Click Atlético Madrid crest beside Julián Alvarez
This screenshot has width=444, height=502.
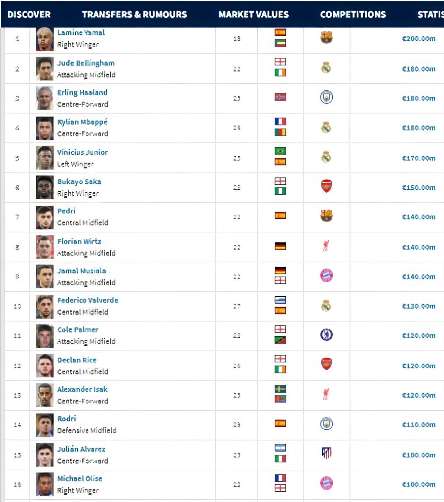pyautogui.click(x=326, y=453)
